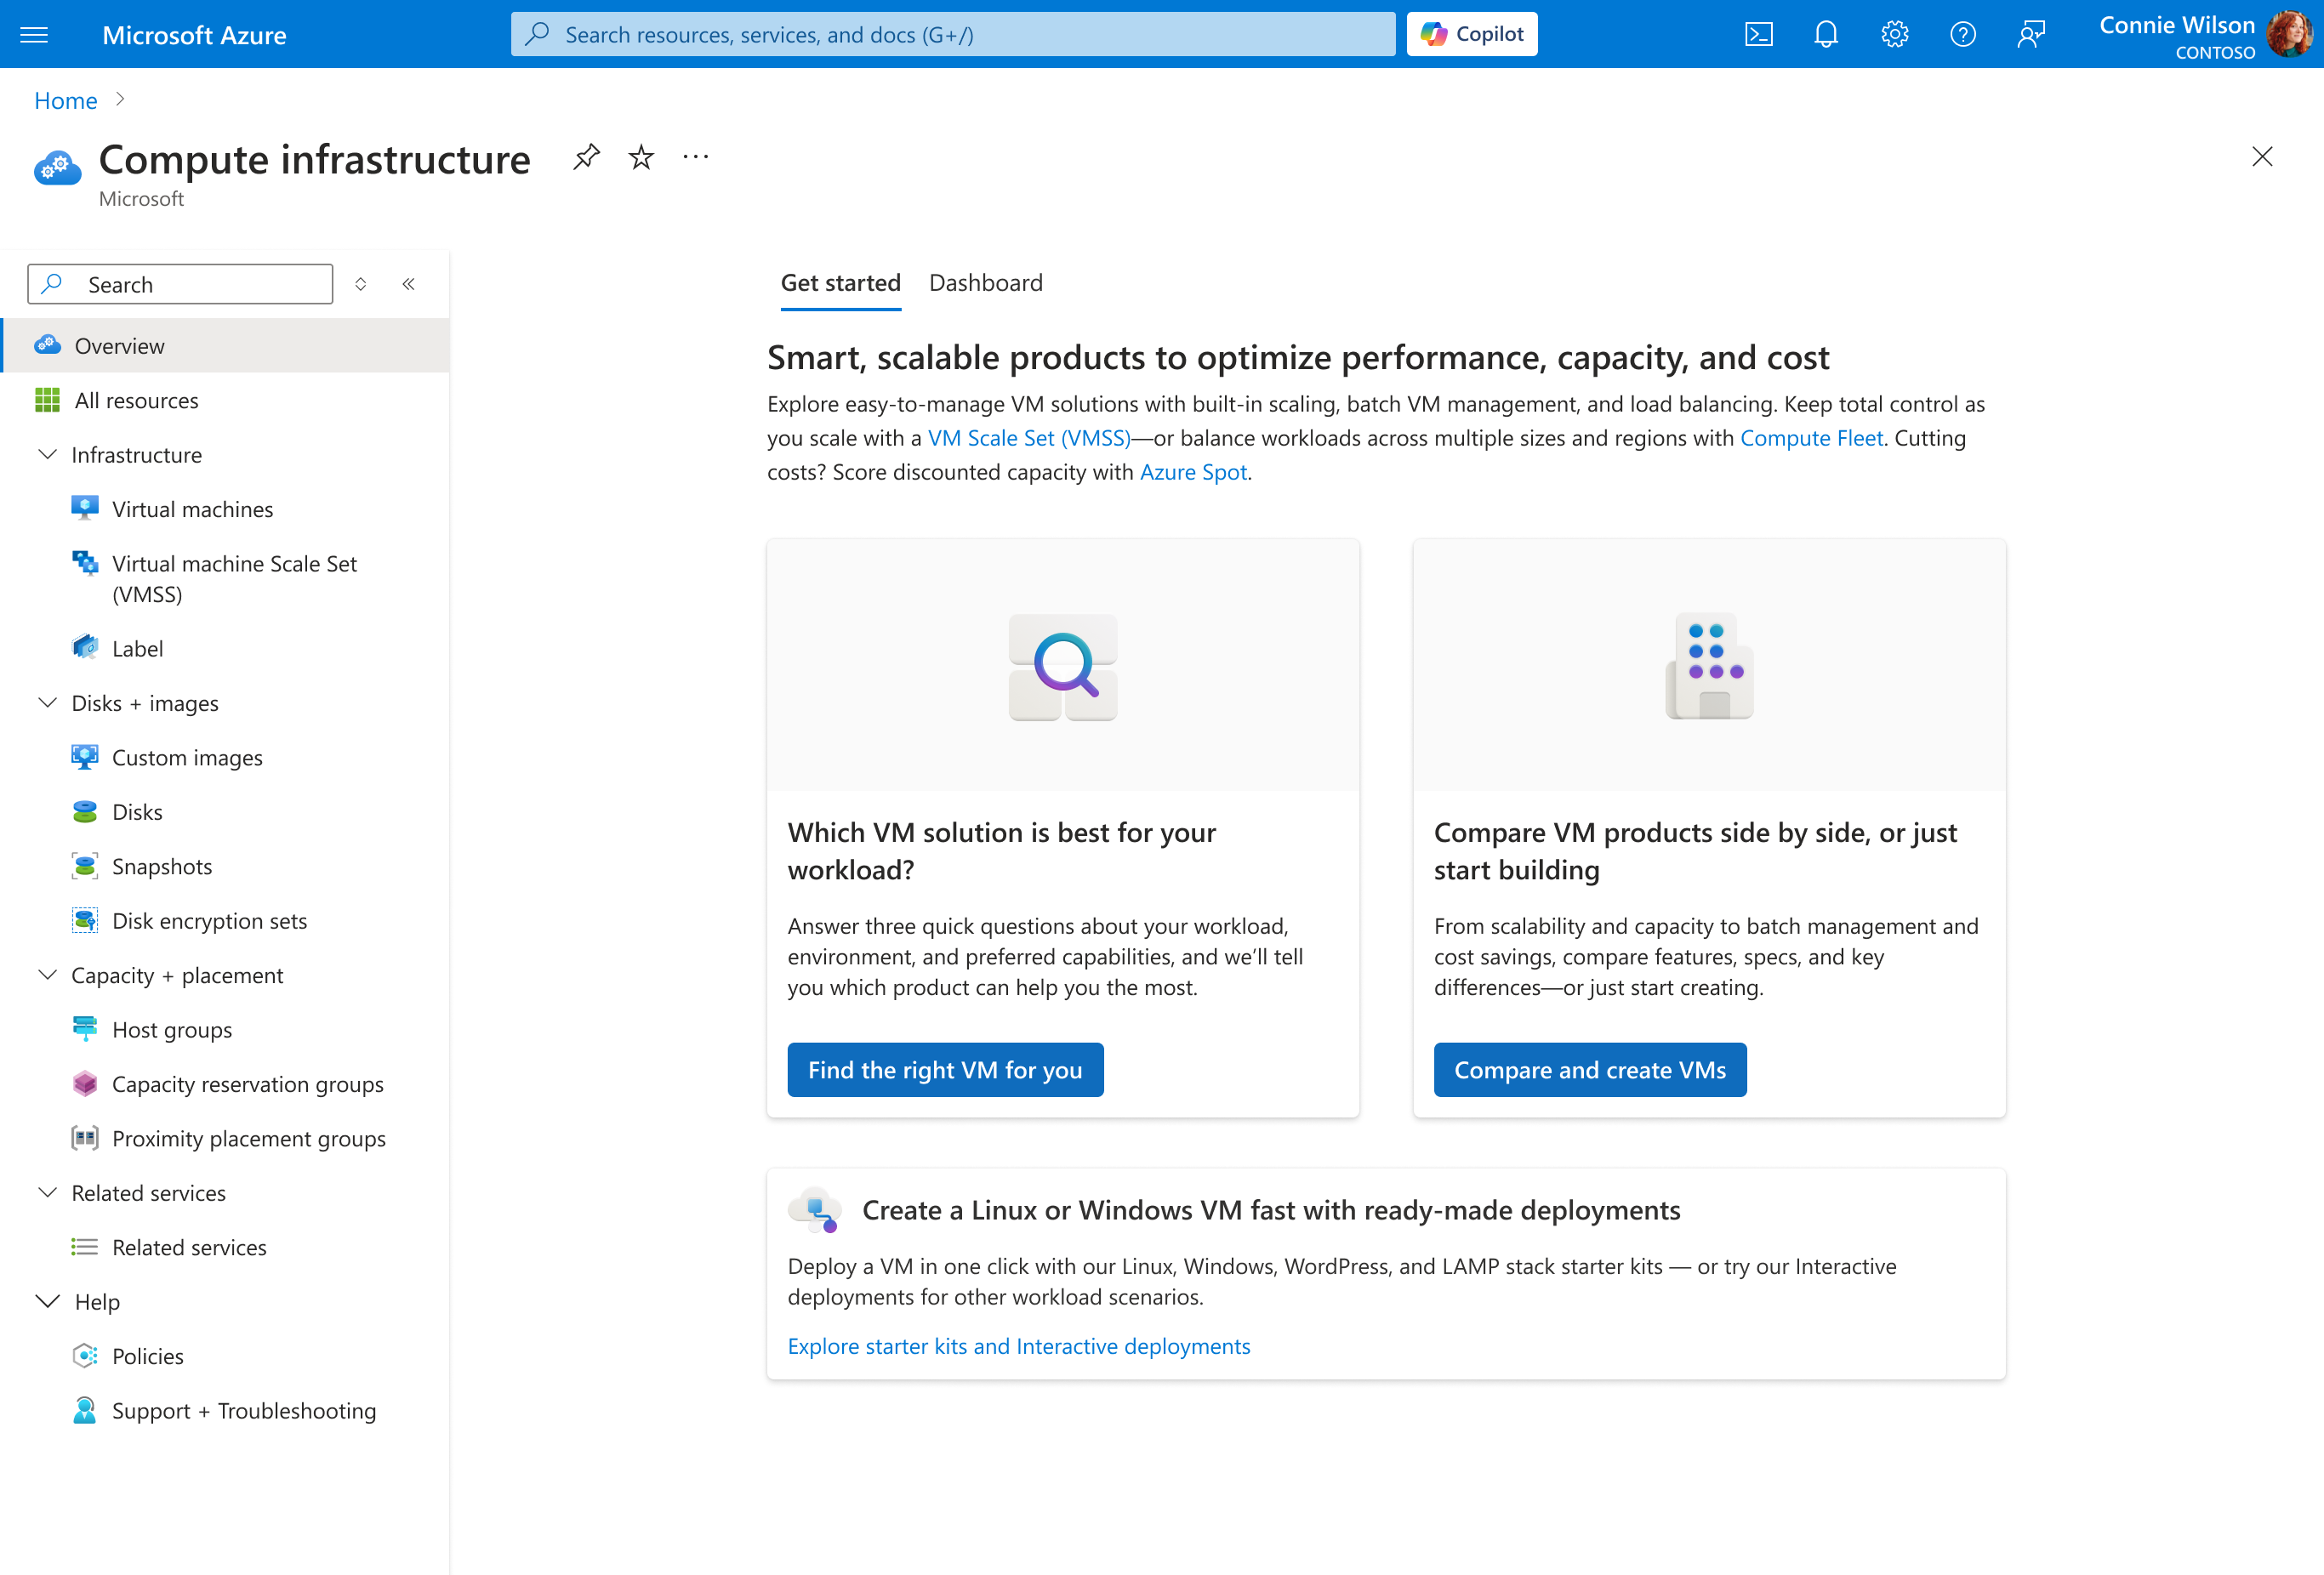
Task: Click Find the right VM for you
Action: point(945,1069)
